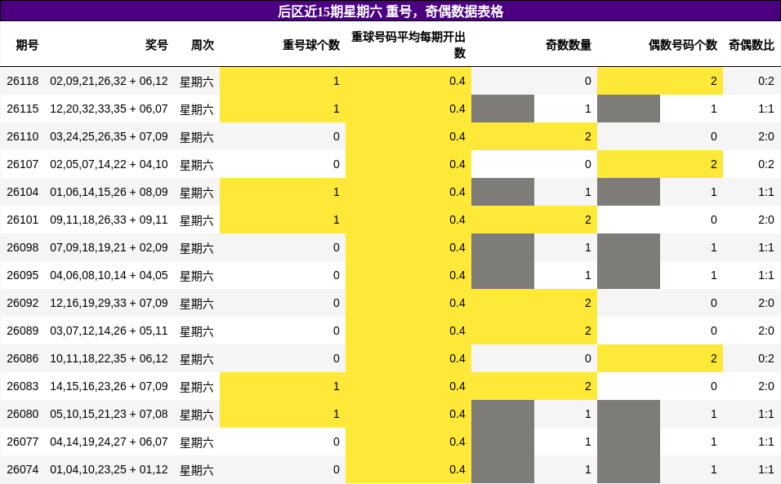Select issue number 26077

pos(22,442)
